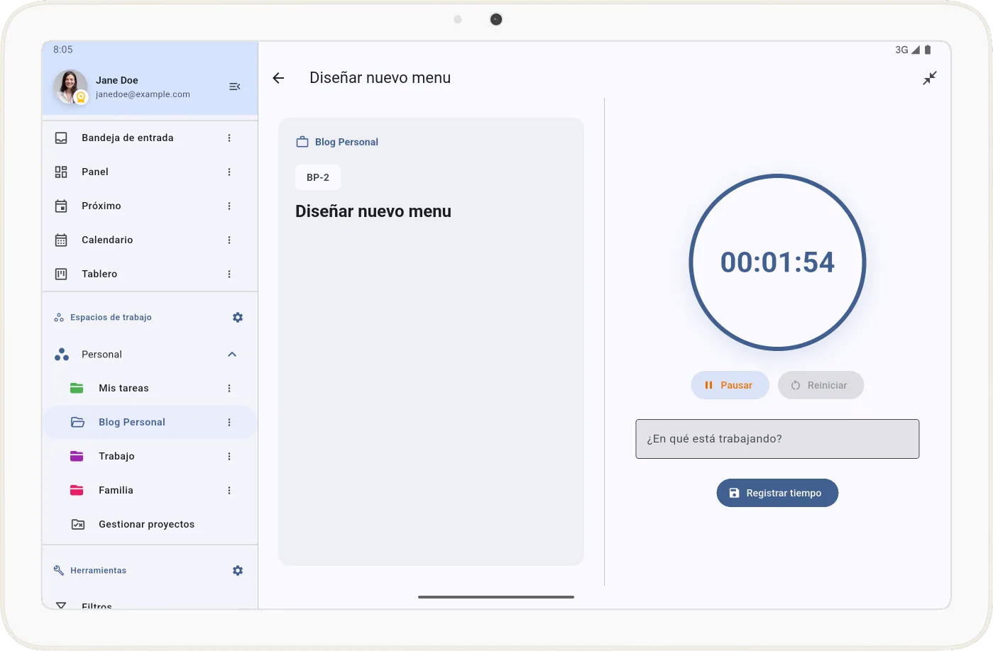Click Gestionar proyectos
Image resolution: width=993 pixels, height=651 pixels.
pos(150,524)
